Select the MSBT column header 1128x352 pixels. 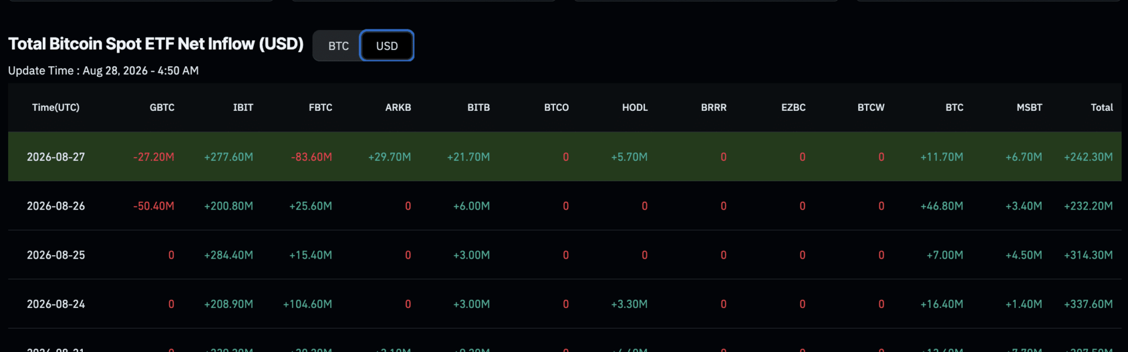coord(1029,107)
